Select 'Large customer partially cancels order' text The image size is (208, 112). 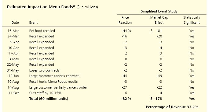pos(58,87)
